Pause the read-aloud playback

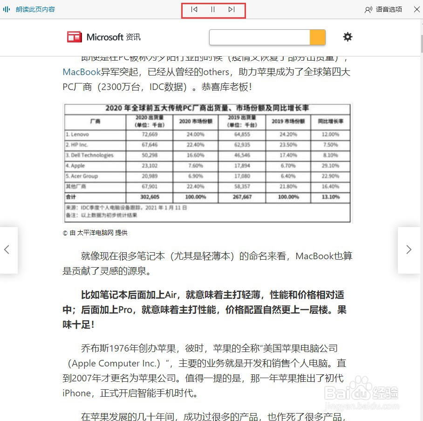coord(213,9)
